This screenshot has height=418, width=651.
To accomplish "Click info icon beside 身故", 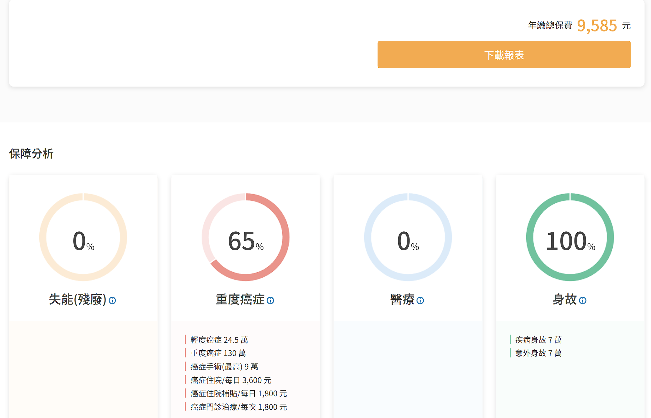I will tap(583, 301).
